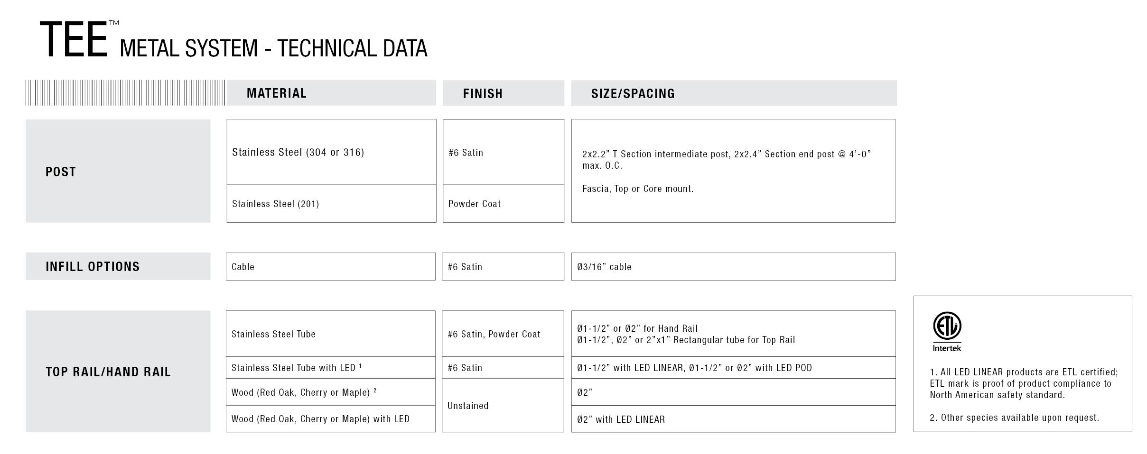Select the Stainless Steel (201) cell
The width and height of the screenshot is (1147, 454).
(331, 203)
